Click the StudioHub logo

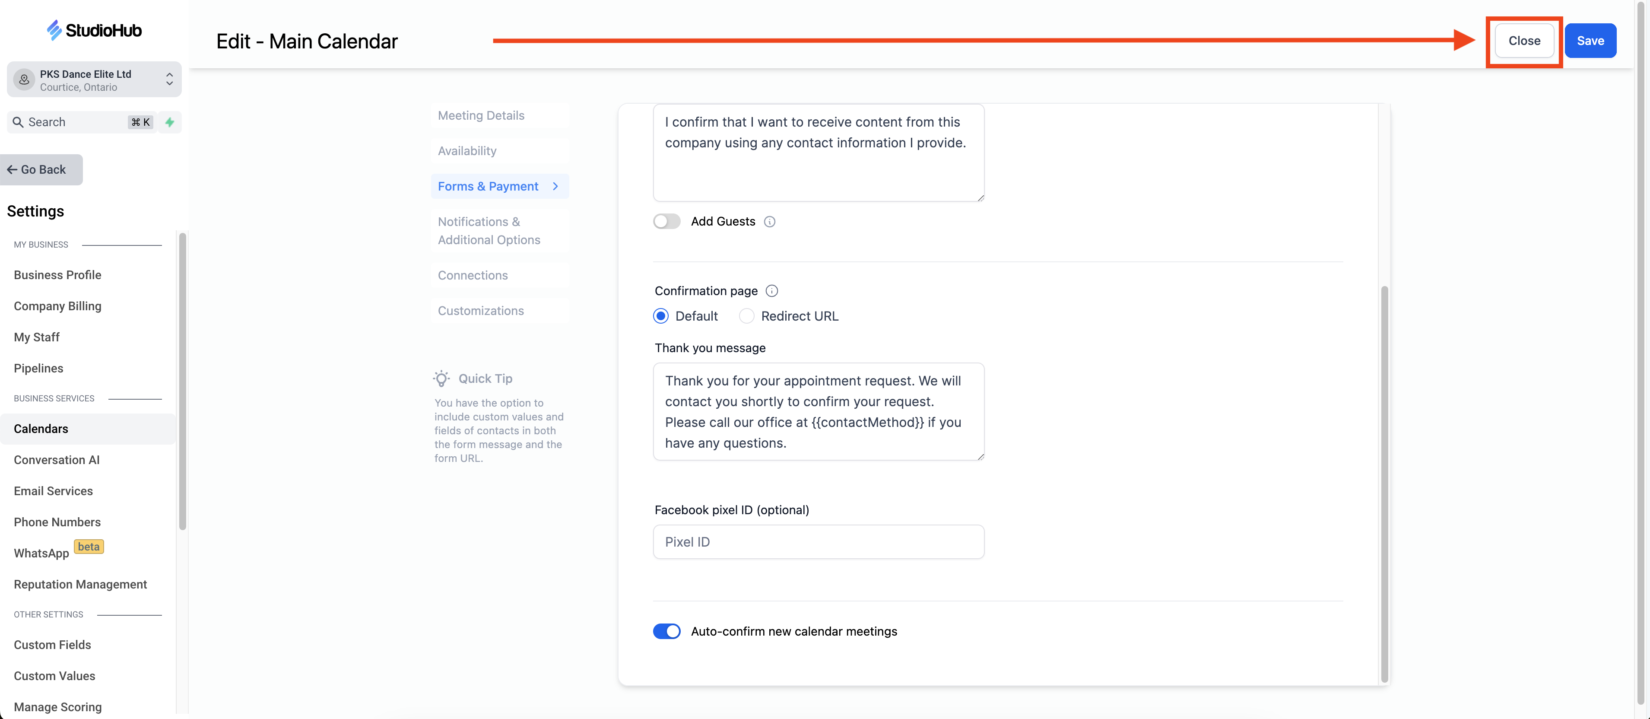tap(94, 30)
